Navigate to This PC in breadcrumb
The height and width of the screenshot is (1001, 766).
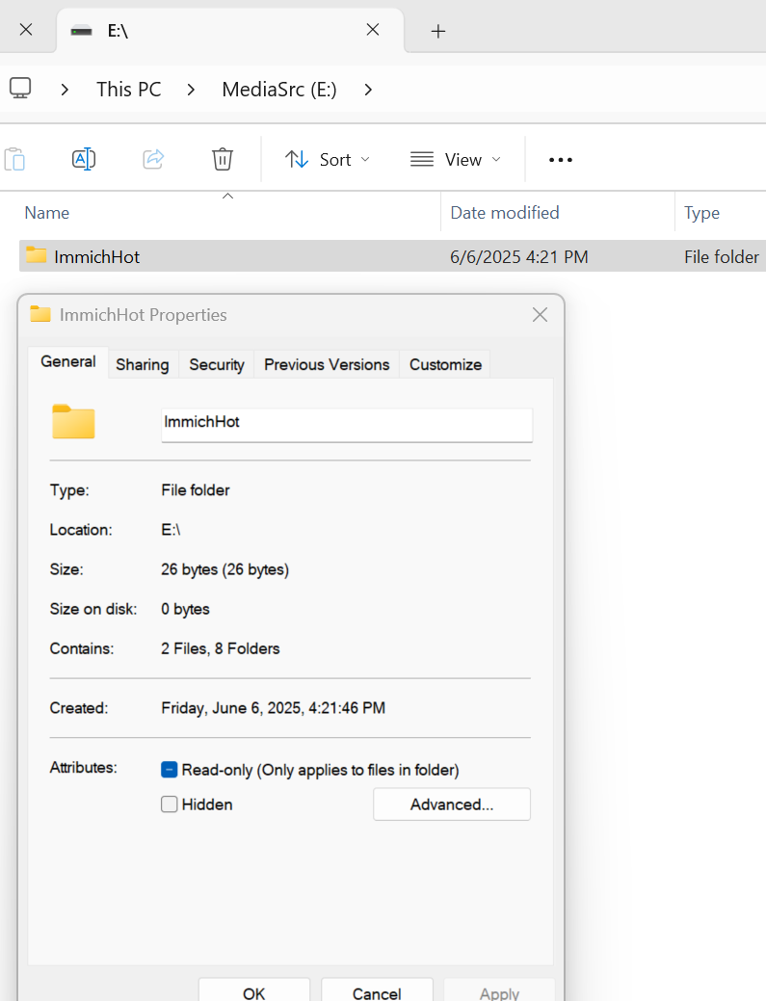click(x=129, y=90)
